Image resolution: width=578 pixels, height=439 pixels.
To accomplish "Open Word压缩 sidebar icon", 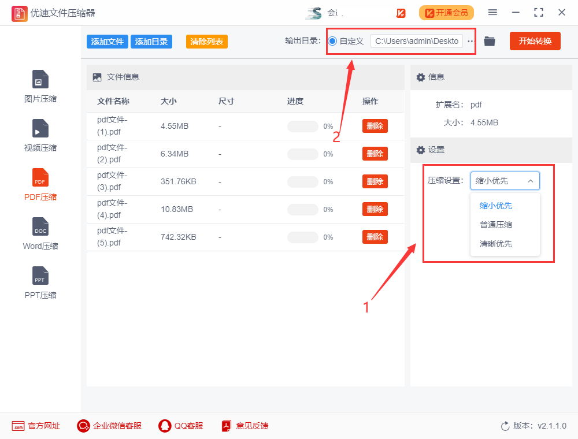I will click(40, 226).
